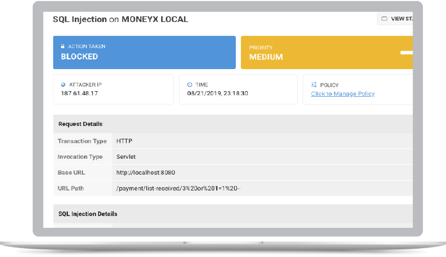Click the PRIORITY label
The height and width of the screenshot is (257, 446).
(x=261, y=48)
